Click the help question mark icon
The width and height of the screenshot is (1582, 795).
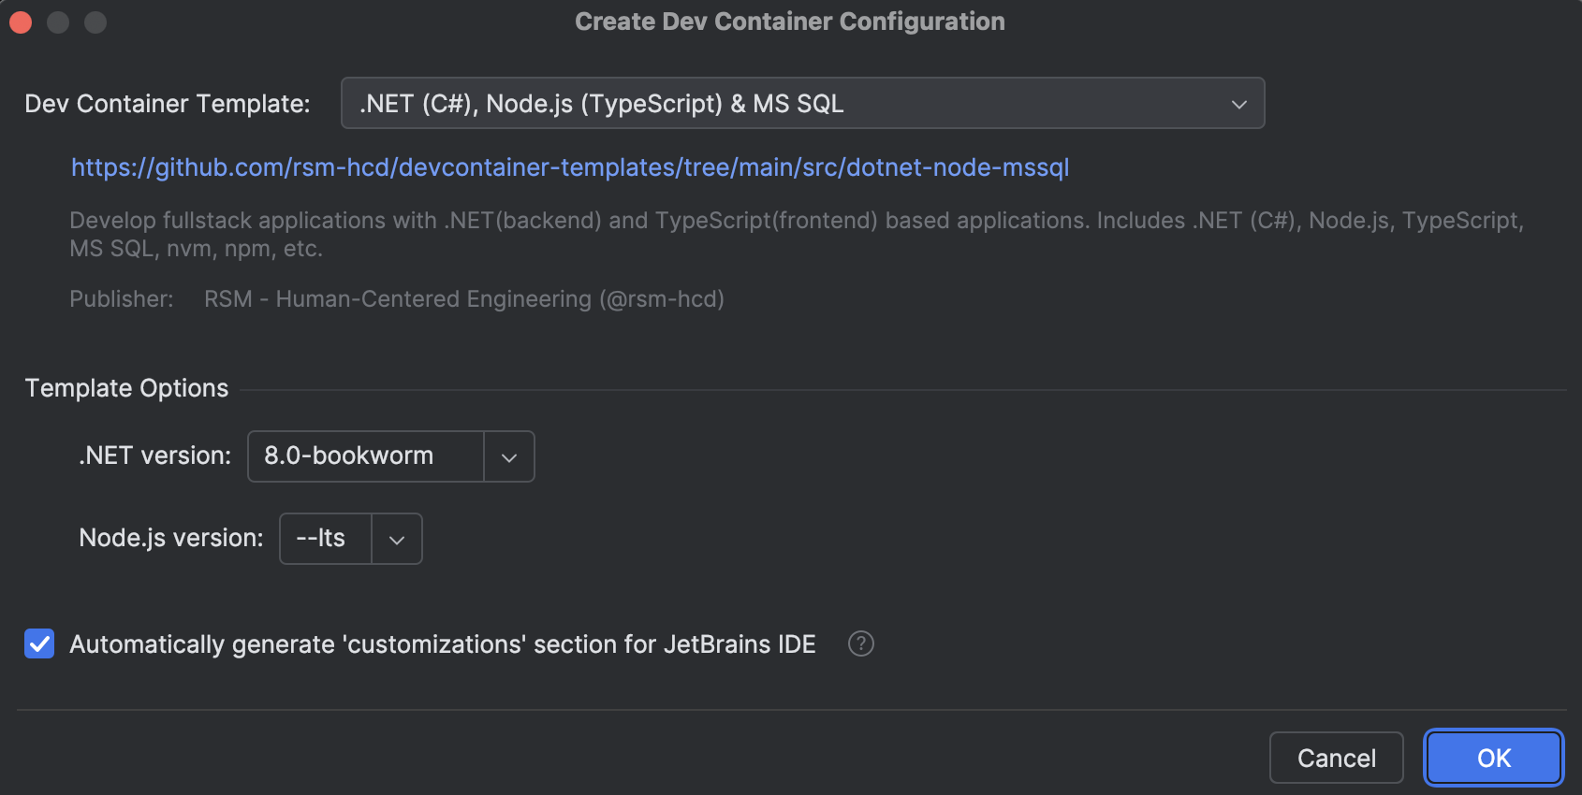click(x=860, y=643)
